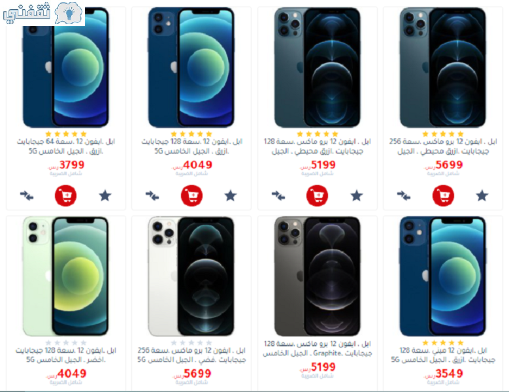Viewport: 509px width, 392px height.
Task: Favorite the 3799 iPhone 12 with star
Action: [105, 196]
